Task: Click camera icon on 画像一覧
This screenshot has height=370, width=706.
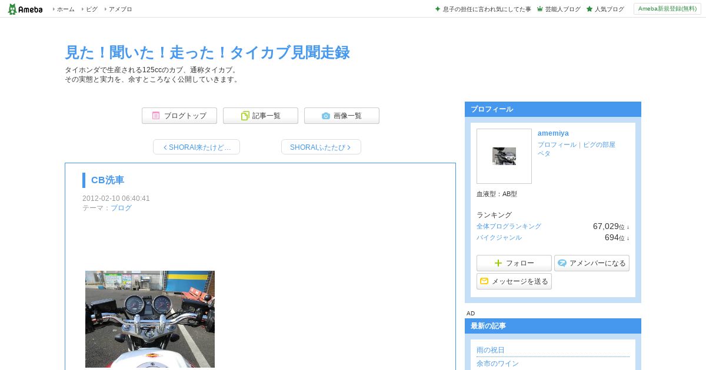Action: pyautogui.click(x=326, y=116)
